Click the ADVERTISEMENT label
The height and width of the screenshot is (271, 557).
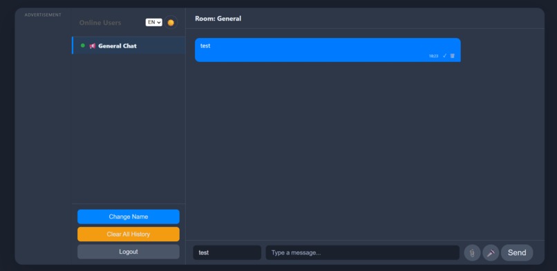pyautogui.click(x=43, y=15)
